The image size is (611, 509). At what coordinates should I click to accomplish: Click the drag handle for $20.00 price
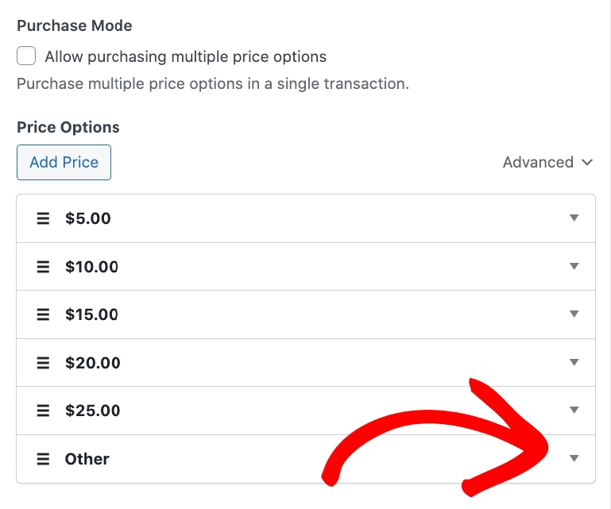point(43,363)
